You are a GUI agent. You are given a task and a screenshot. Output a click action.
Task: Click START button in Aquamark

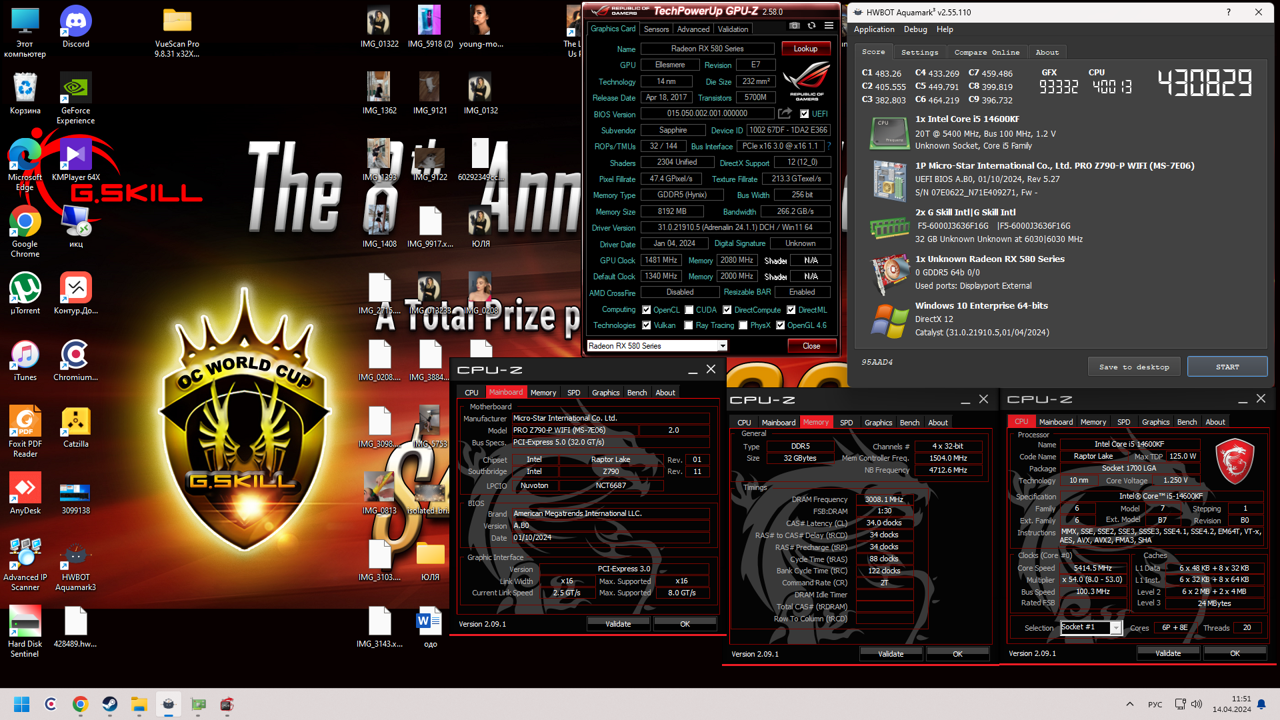(1227, 367)
